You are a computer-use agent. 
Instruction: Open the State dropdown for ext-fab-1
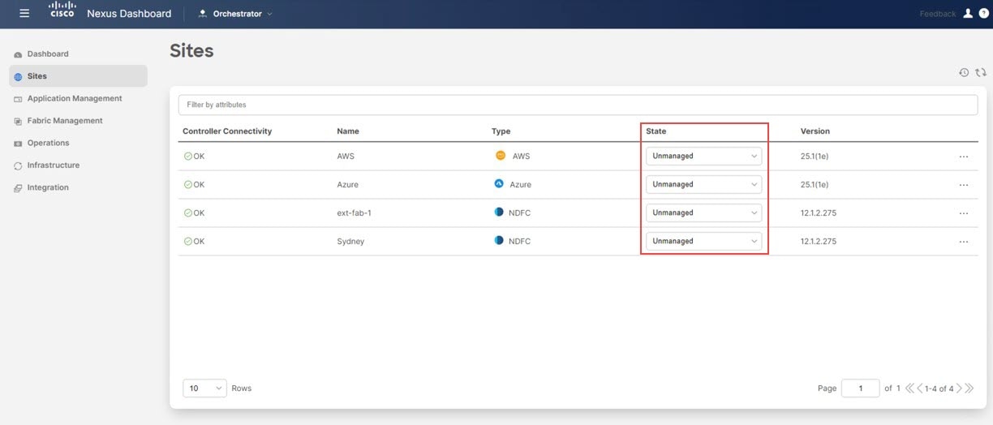(703, 212)
